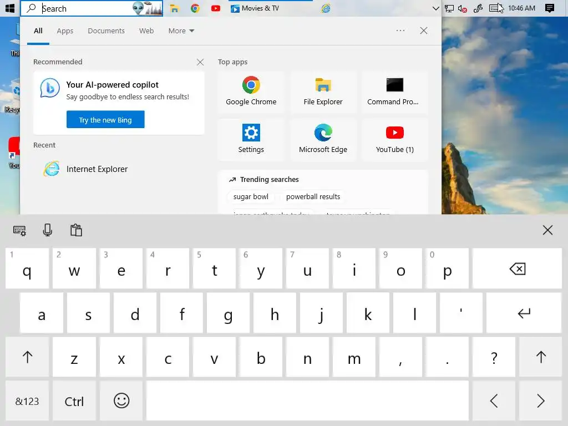Tap the left arrow key
Screen dimensions: 568x426
coord(494,401)
